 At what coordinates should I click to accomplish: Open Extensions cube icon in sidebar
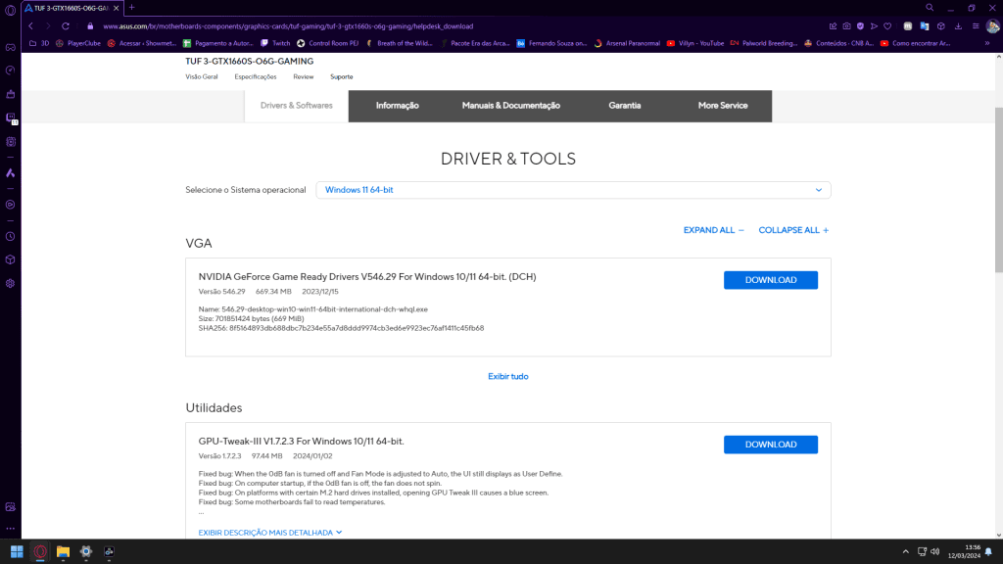tap(10, 259)
